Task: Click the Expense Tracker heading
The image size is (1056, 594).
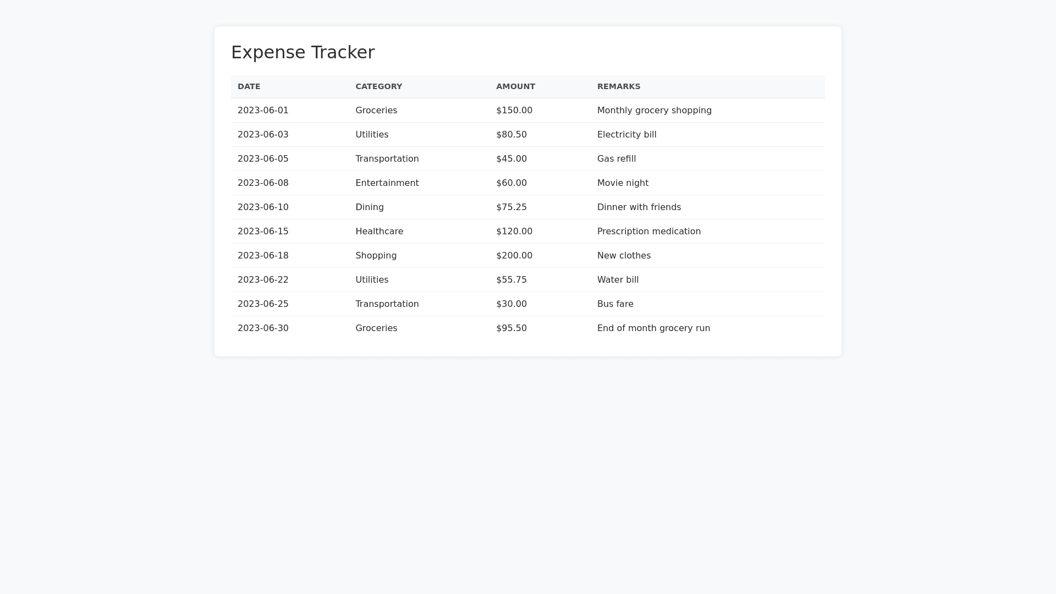Action: (x=302, y=52)
